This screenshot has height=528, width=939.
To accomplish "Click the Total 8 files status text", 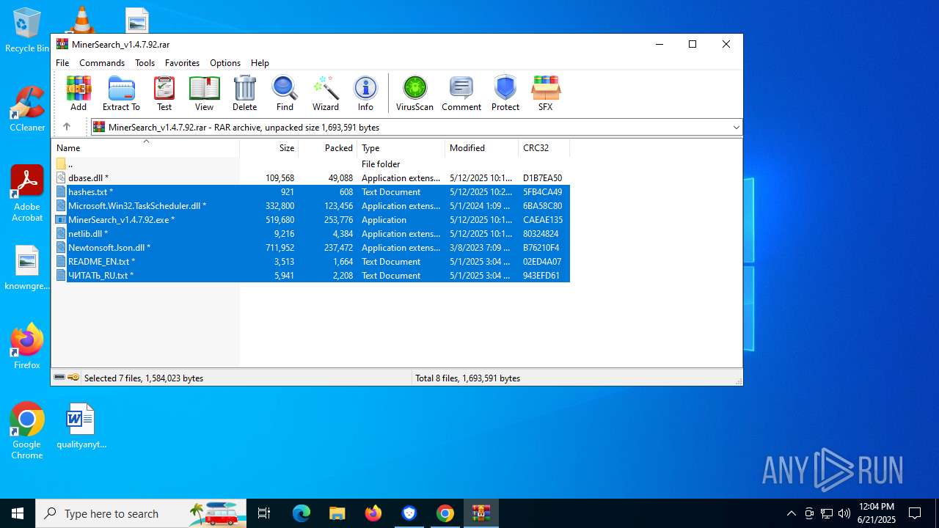I will click(467, 378).
